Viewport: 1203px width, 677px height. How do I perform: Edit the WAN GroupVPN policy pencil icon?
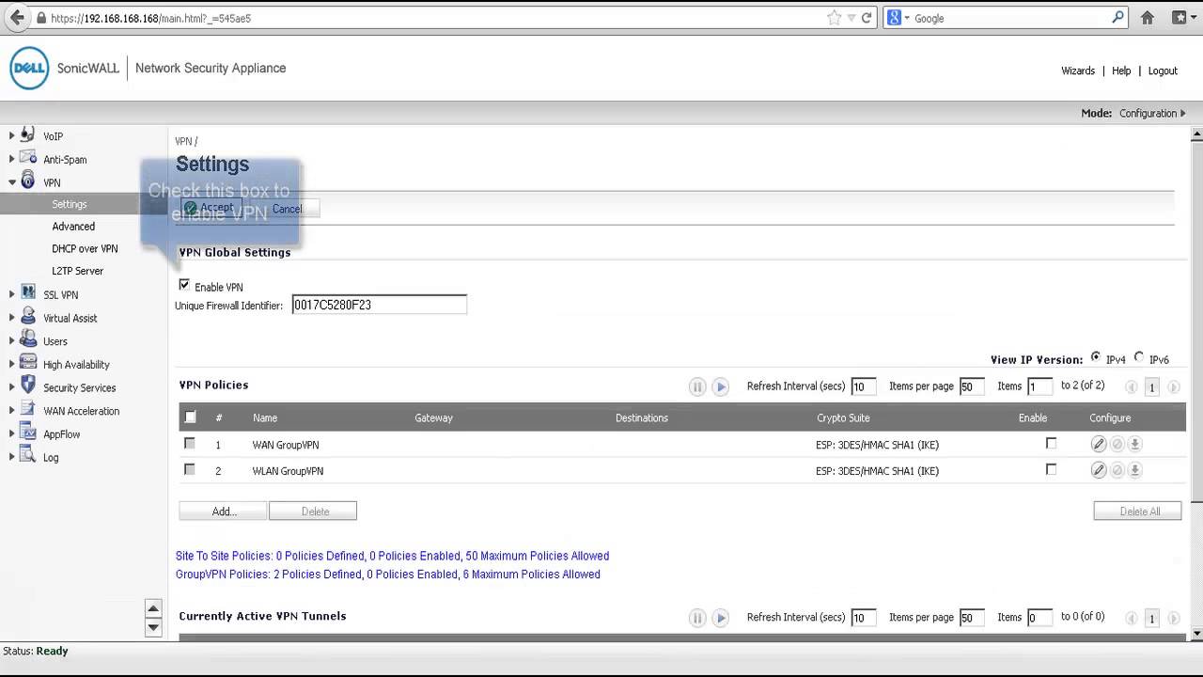[x=1098, y=444]
